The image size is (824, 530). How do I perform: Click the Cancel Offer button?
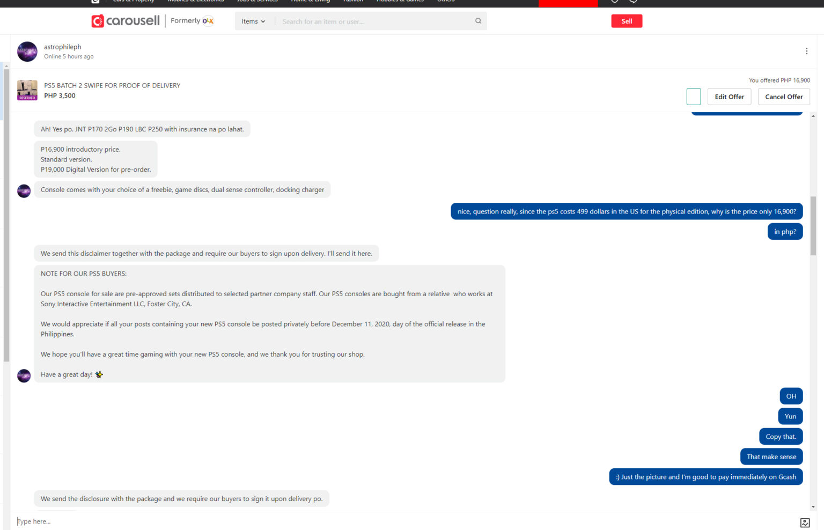[784, 97]
